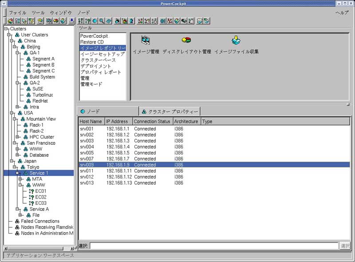Click IP address 192.168.1.11

pyautogui.click(x=119, y=171)
